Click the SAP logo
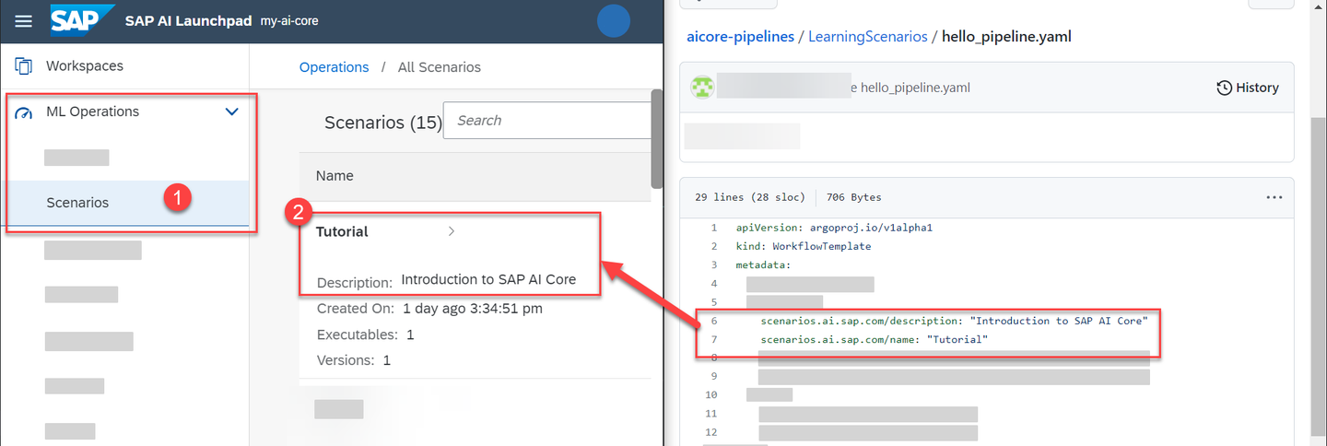Image resolution: width=1327 pixels, height=446 pixels. (x=80, y=20)
